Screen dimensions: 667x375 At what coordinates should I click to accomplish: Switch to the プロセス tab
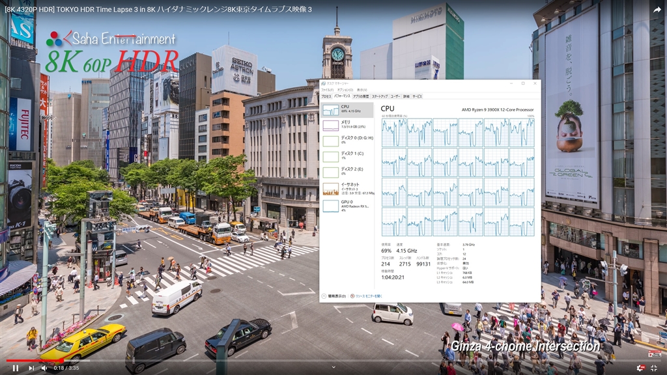coord(326,96)
